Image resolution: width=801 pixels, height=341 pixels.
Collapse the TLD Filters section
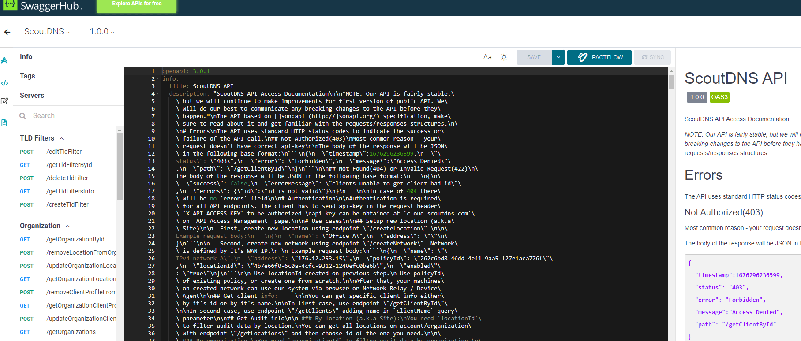[x=62, y=138]
